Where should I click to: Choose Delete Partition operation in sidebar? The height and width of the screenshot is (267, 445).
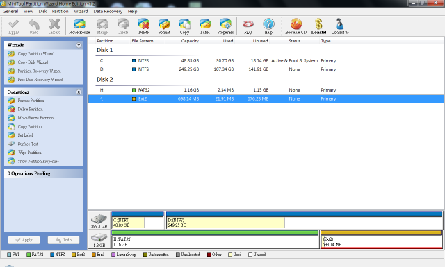point(31,110)
